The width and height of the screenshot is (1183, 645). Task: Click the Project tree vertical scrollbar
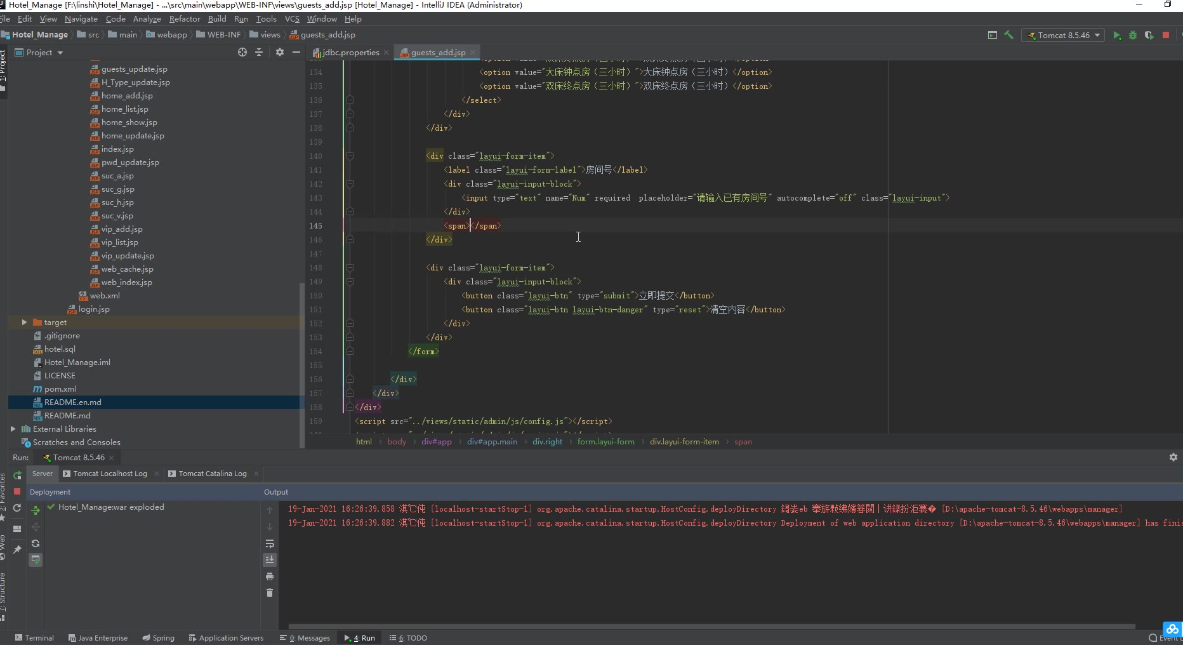[301, 365]
